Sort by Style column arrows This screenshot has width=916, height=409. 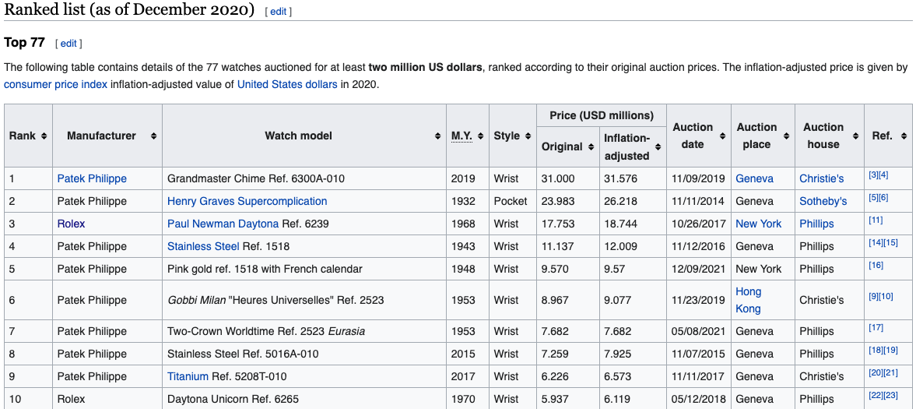pyautogui.click(x=527, y=136)
